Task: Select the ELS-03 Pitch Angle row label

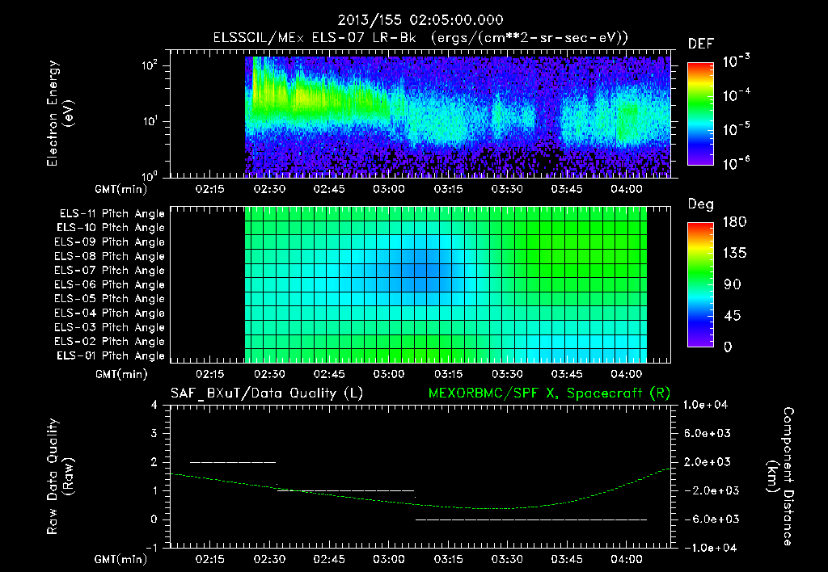Action: tap(109, 327)
